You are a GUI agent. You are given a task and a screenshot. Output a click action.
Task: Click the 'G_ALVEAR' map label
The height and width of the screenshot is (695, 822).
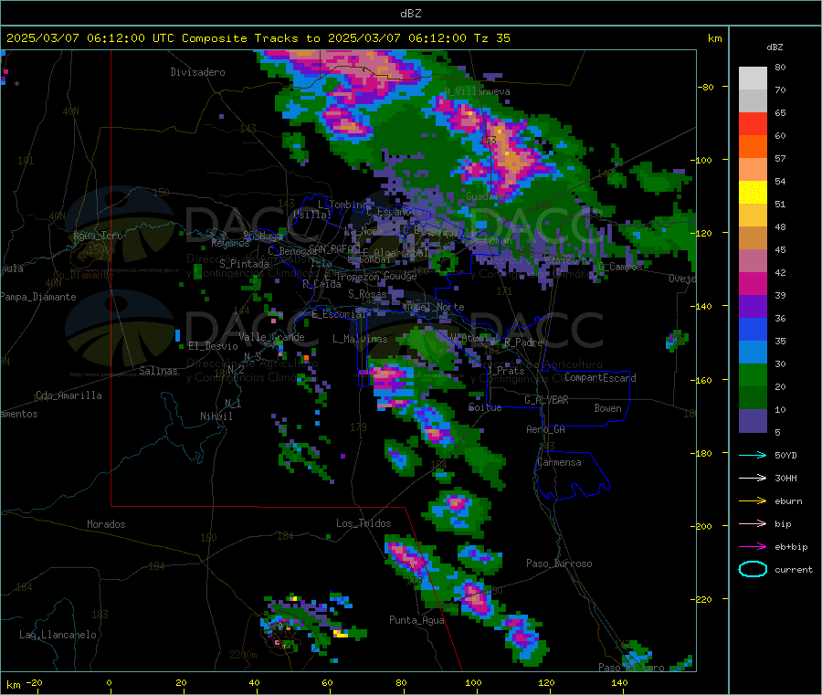[546, 400]
